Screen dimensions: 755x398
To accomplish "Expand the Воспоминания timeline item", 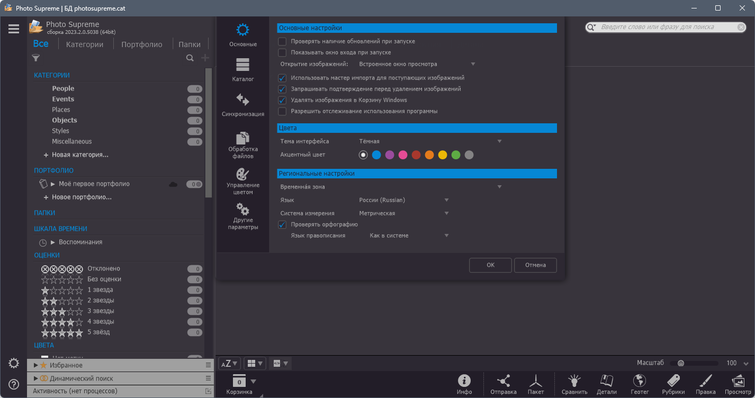I will [x=53, y=242].
